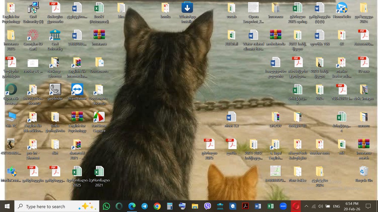Viewport: 378px width, 212px height.
Task: Expand the hidden system tray icons chevron
Action: 306,206
